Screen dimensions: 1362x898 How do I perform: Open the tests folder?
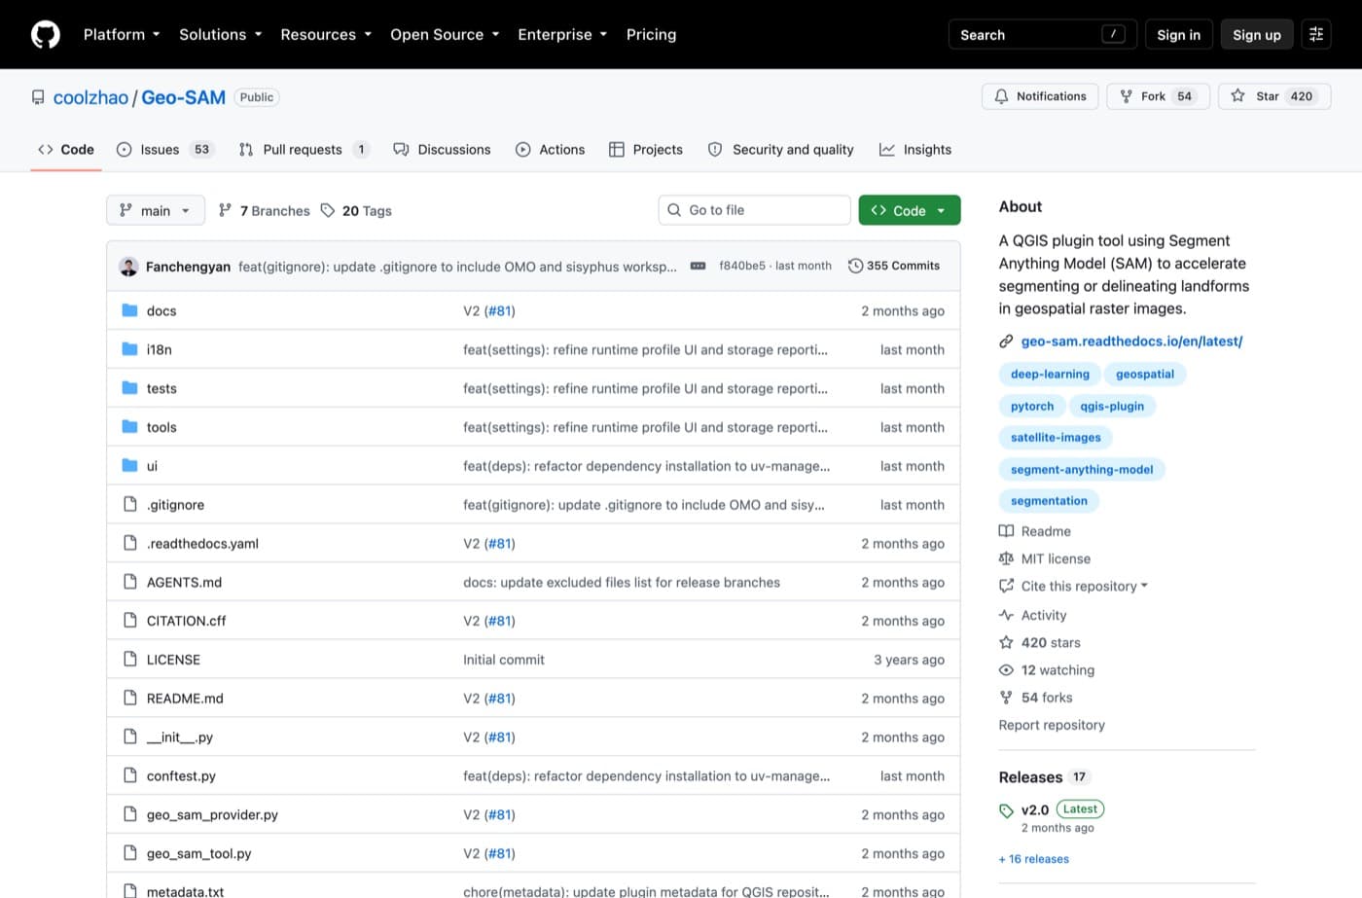(x=161, y=388)
